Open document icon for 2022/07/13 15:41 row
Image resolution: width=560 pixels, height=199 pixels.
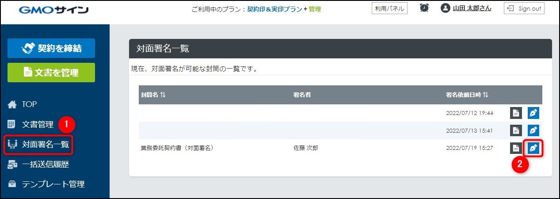516,130
